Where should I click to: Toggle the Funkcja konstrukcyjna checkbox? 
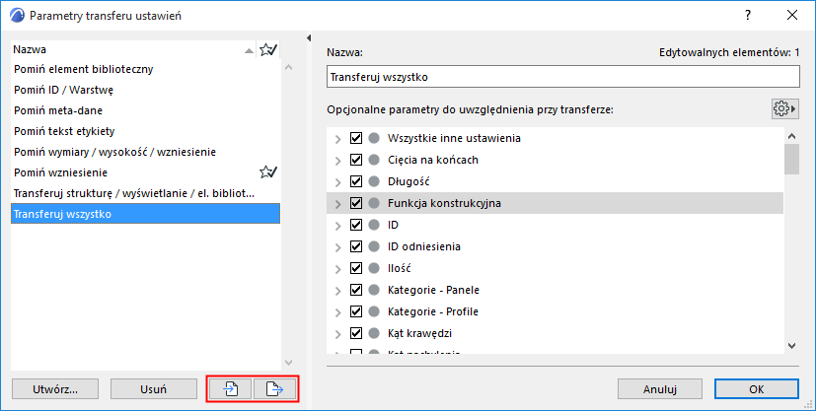click(356, 203)
